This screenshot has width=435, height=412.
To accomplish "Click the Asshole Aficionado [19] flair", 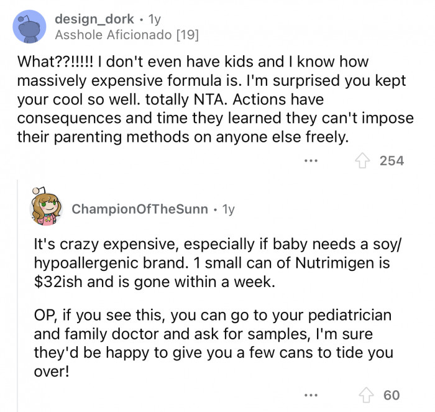I will [127, 35].
